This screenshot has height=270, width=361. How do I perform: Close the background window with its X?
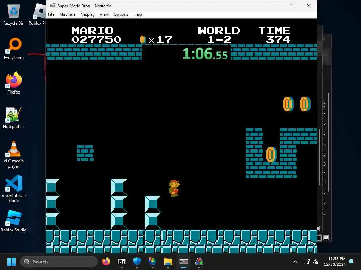(324, 39)
